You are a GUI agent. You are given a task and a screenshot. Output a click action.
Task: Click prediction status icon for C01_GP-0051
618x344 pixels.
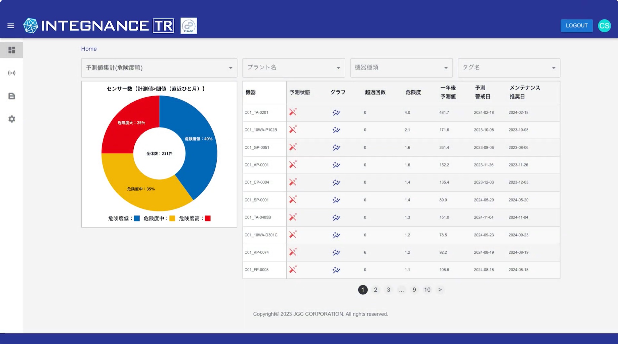point(293,147)
